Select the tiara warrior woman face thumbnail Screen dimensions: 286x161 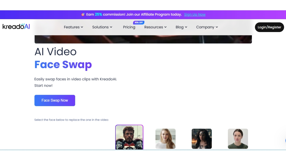[202, 139]
